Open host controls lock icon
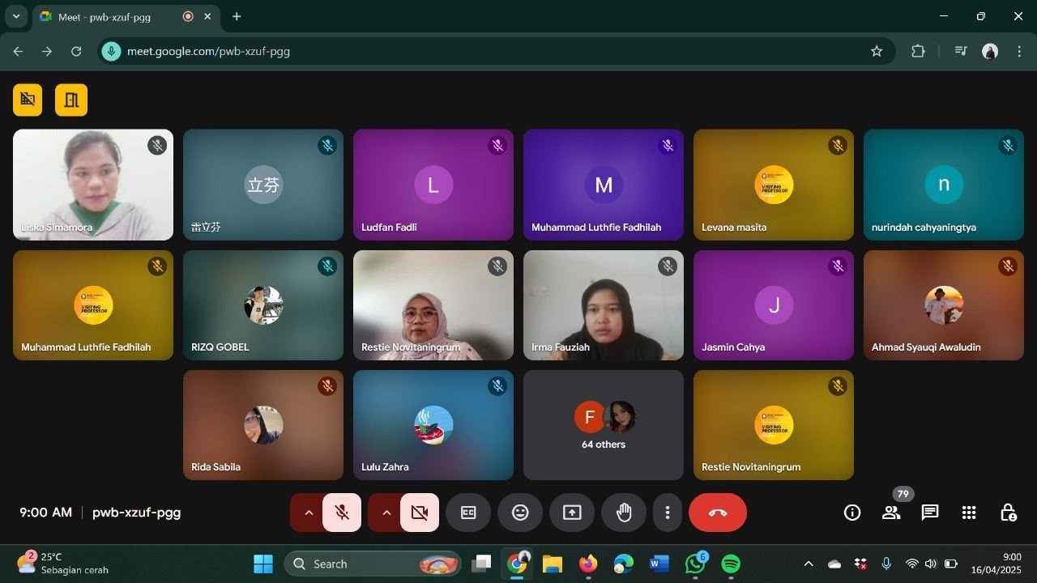The width and height of the screenshot is (1037, 583). tap(1008, 513)
